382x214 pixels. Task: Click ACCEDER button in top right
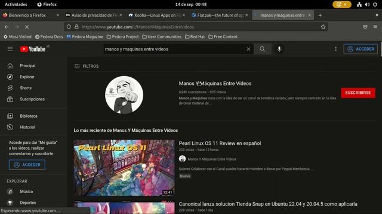361,49
